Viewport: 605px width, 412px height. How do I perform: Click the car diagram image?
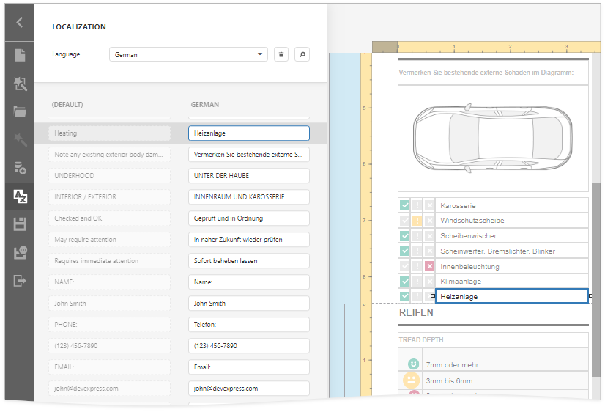tap(492, 136)
